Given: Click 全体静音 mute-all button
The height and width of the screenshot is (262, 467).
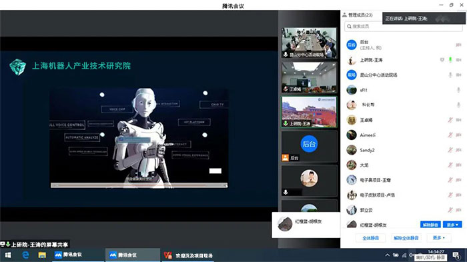Looking at the screenshot, I should (x=370, y=238).
